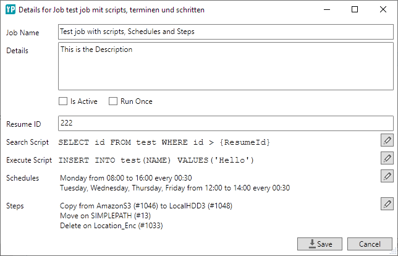Click the edit pencil for Execute Script

tap(387, 158)
